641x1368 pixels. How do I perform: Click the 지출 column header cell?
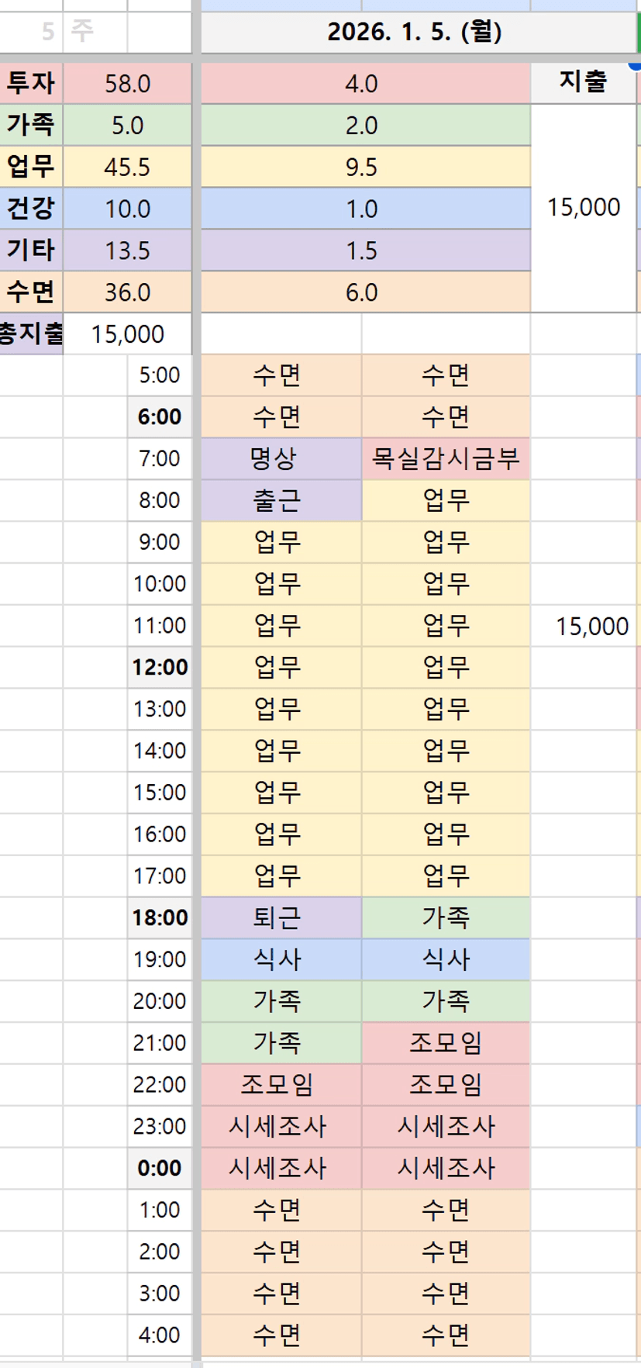click(583, 82)
